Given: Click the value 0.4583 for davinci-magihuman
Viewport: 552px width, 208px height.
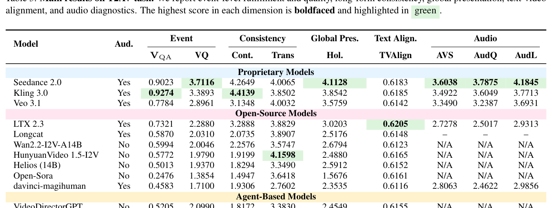Looking at the screenshot, I should point(161,186).
